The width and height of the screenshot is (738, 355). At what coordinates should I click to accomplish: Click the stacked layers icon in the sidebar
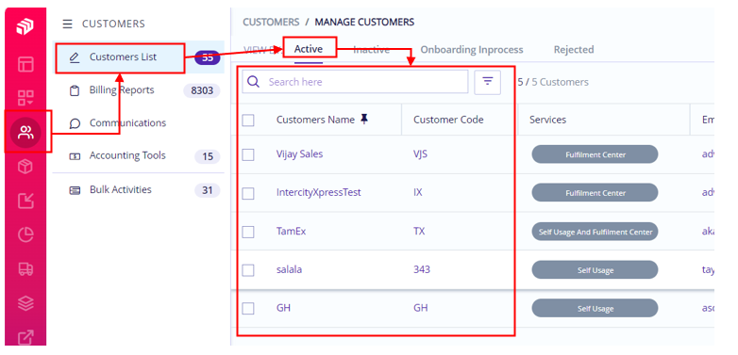click(25, 303)
